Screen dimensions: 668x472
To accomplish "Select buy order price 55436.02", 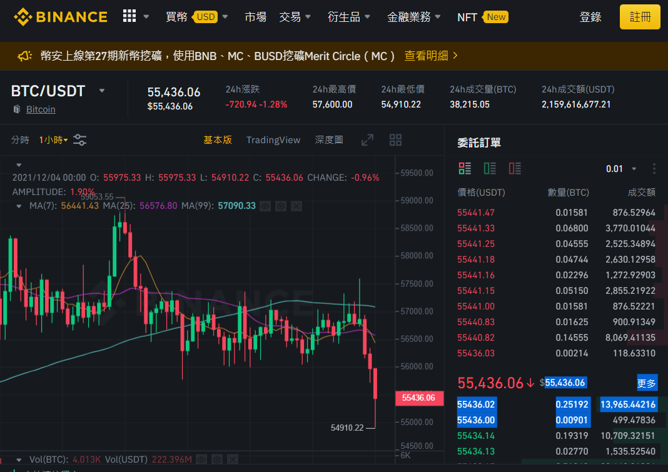I will click(476, 404).
